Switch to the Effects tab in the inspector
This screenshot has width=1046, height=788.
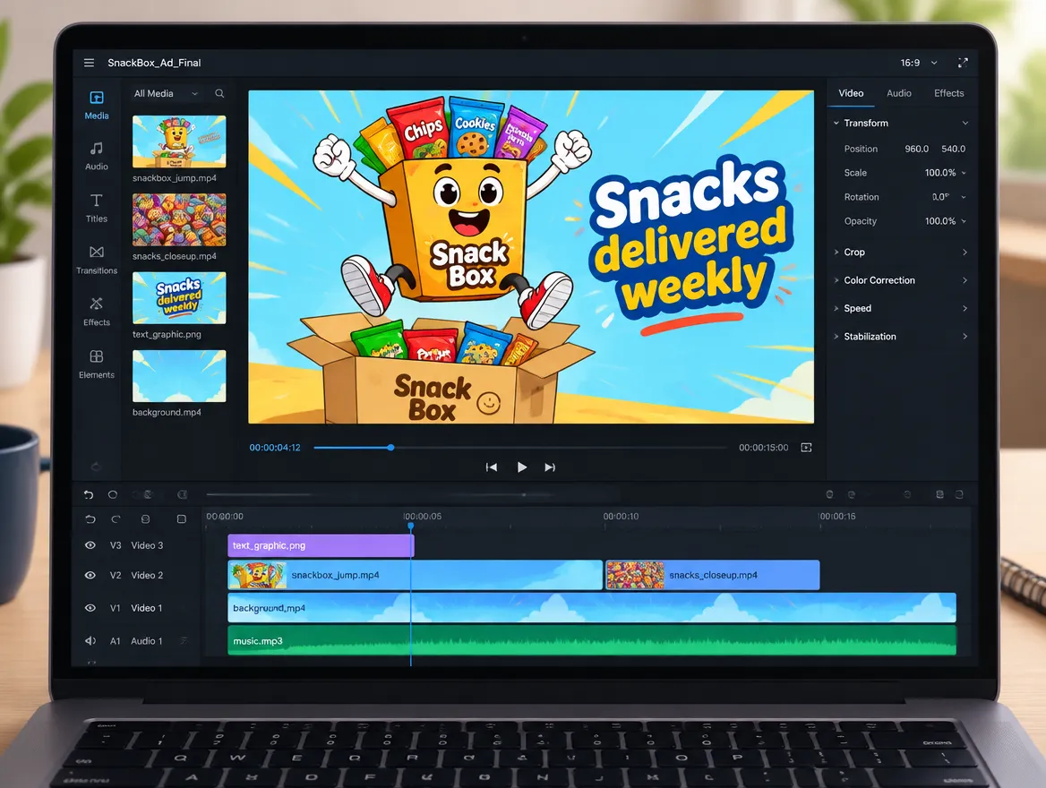pos(948,93)
